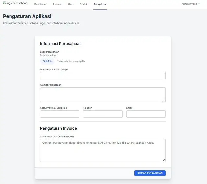Click the broken Logo Perusahaan image in navbar
The width and height of the screenshot is (207, 184).
click(15, 3)
